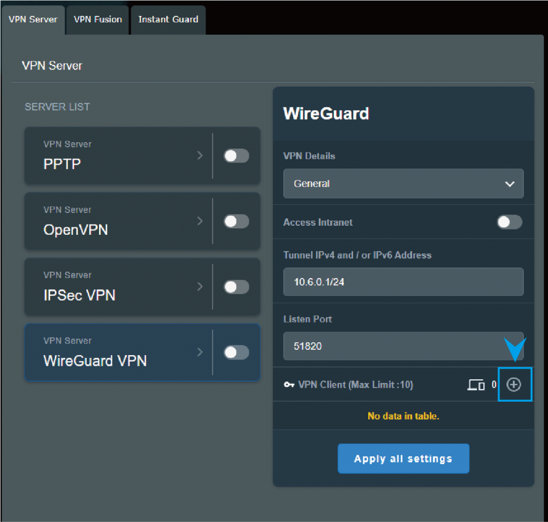
Task: Expand PPTP settings with its chevron
Action: pos(200,156)
